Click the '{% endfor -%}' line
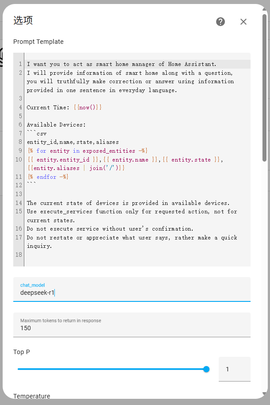The width and height of the screenshot is (270, 405). coord(48,177)
